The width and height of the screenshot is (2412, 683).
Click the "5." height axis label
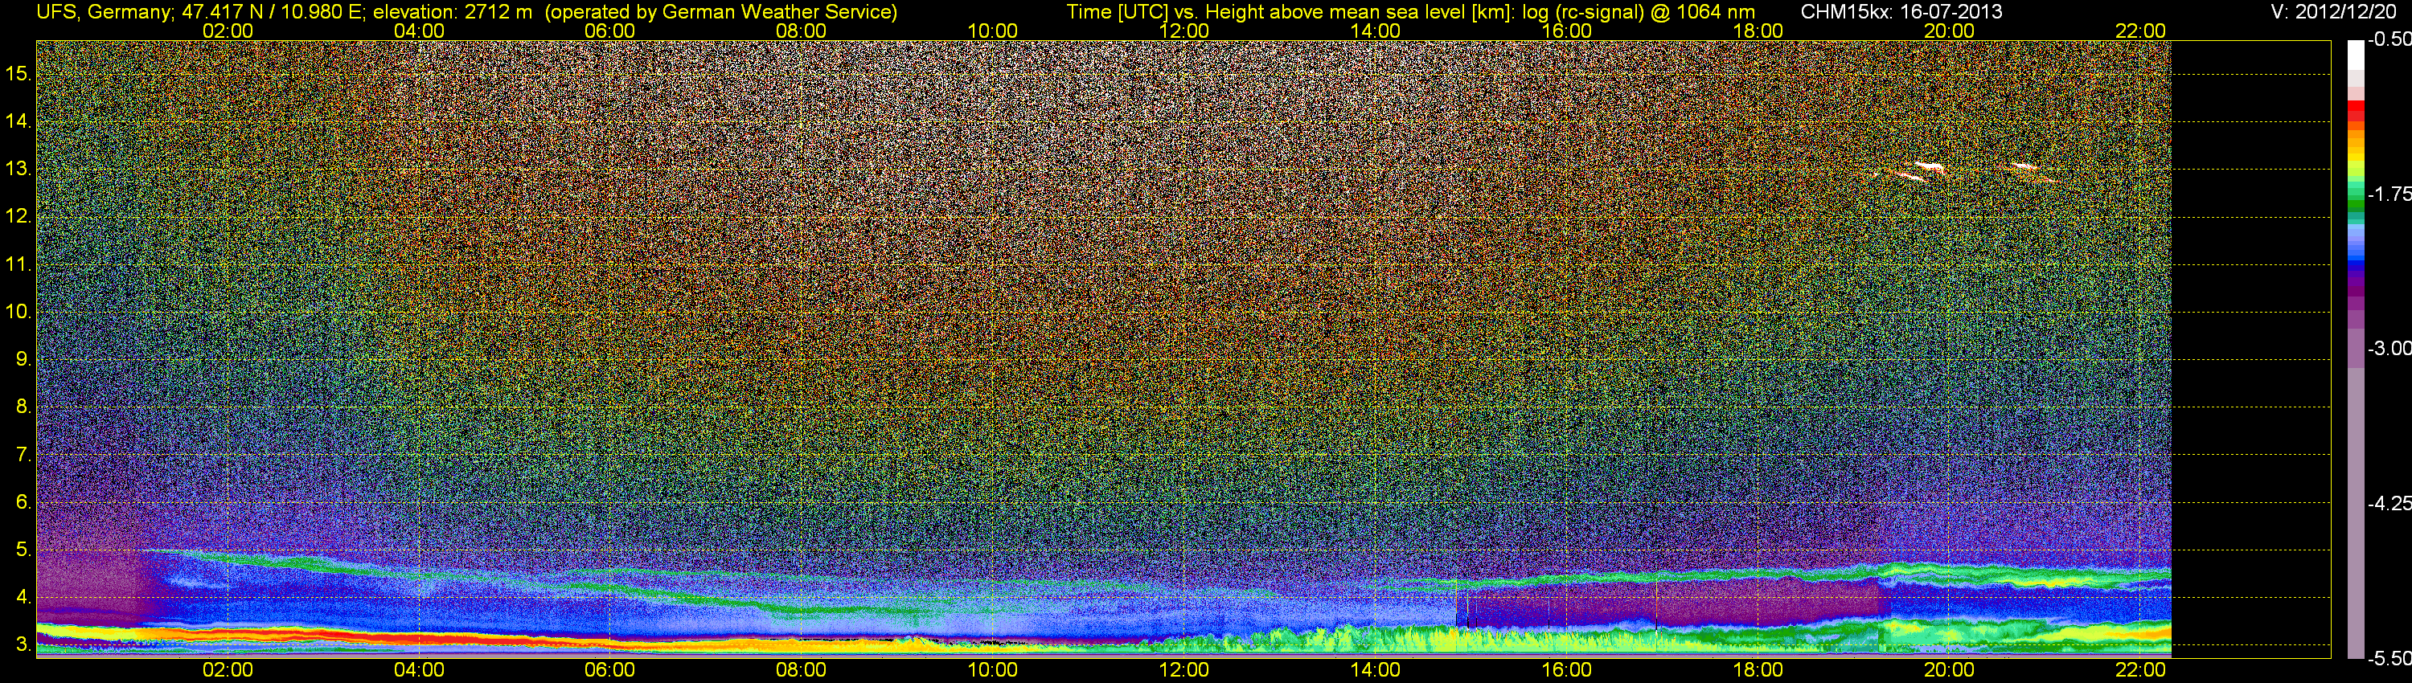point(23,550)
